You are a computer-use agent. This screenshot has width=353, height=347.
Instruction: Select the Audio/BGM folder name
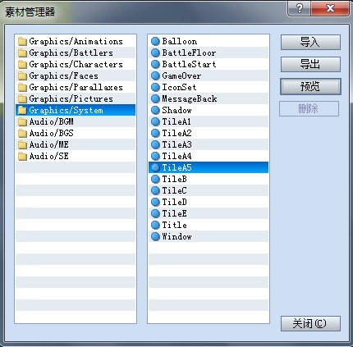52,121
